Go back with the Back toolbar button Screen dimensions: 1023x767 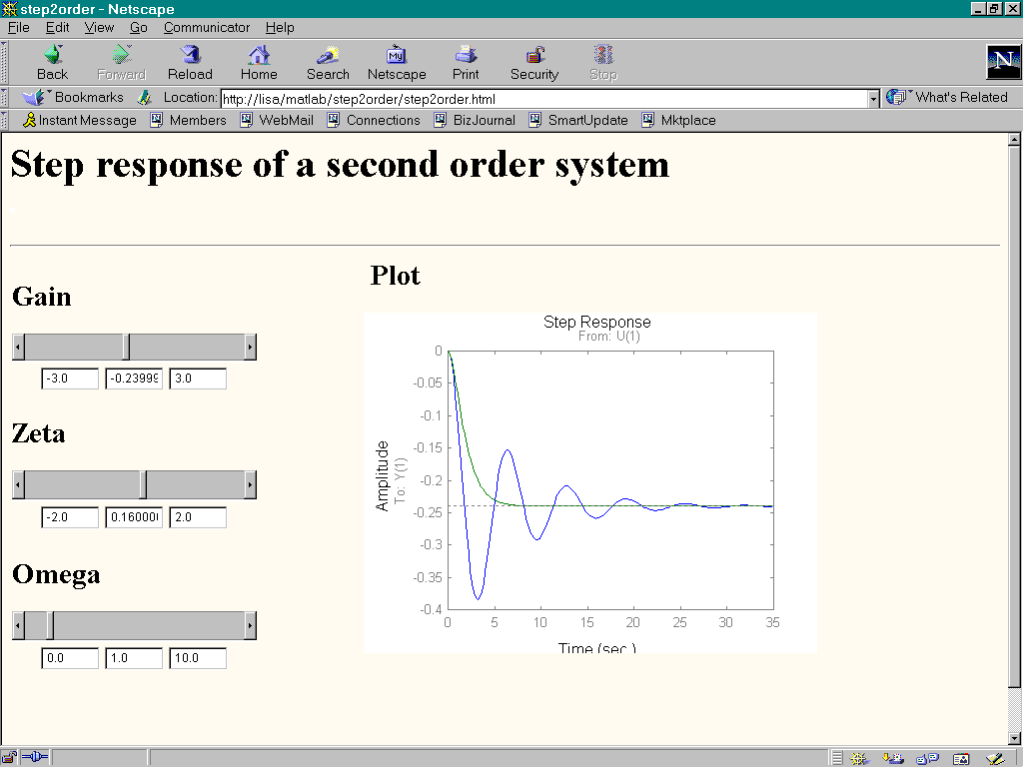pos(52,63)
